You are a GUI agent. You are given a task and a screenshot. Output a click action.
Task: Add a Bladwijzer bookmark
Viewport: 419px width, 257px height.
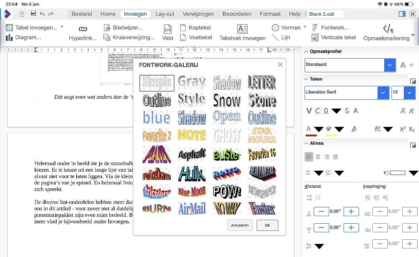123,27
